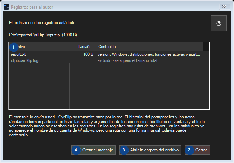The width and height of the screenshot is (234, 163).
Task: Sort by the Tamaño column header
Action: (x=82, y=47)
